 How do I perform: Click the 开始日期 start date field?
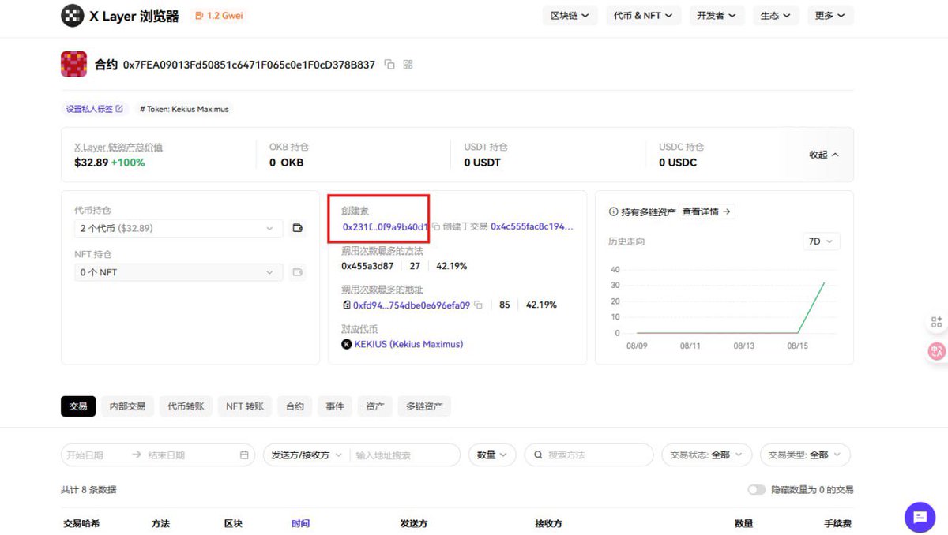[85, 455]
